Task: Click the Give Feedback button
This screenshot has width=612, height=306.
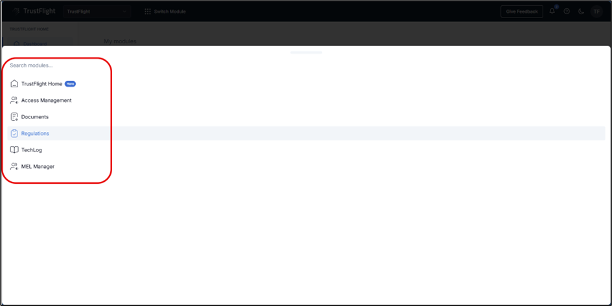Action: point(522,11)
